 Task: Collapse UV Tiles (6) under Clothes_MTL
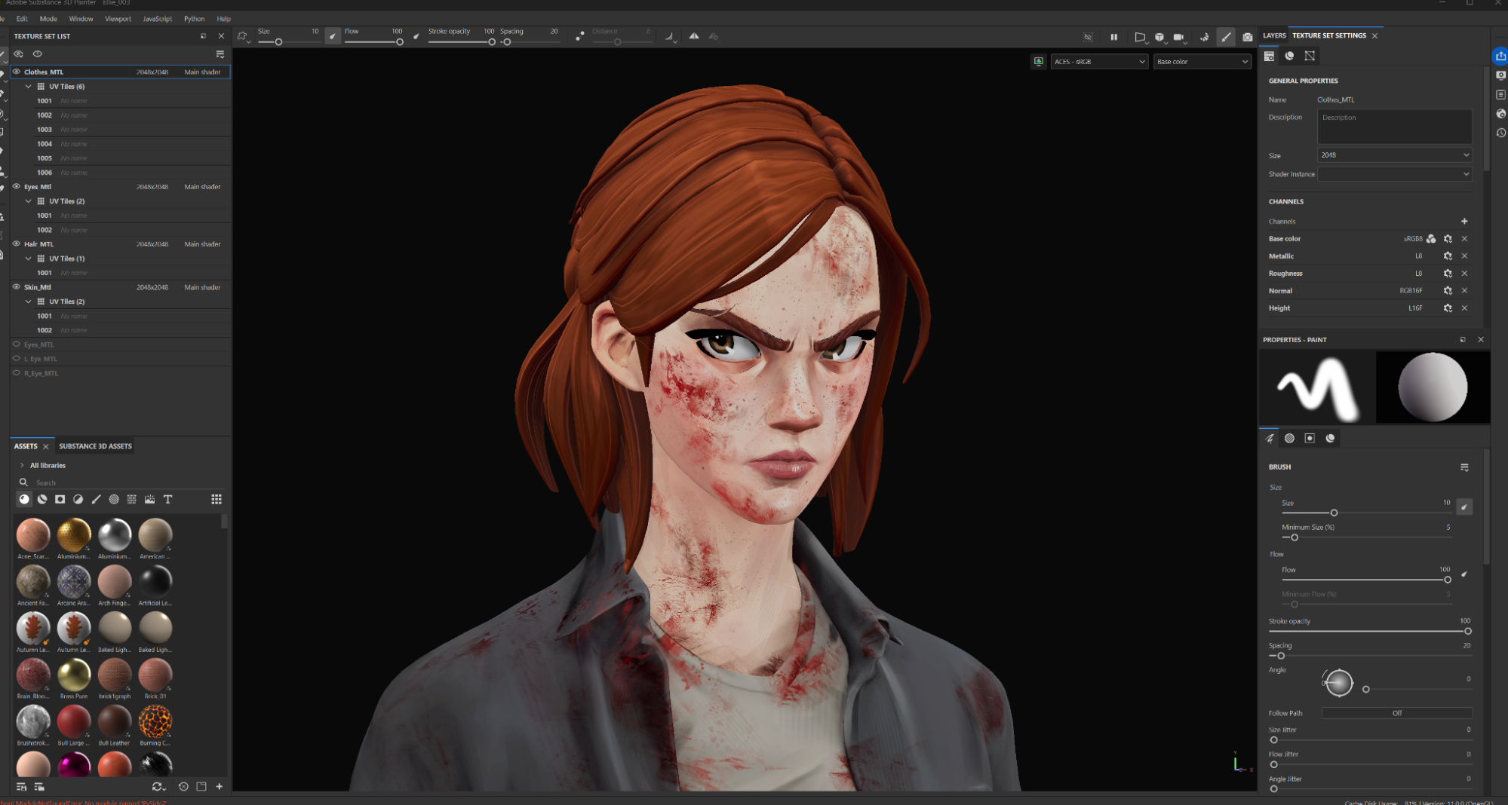point(29,87)
